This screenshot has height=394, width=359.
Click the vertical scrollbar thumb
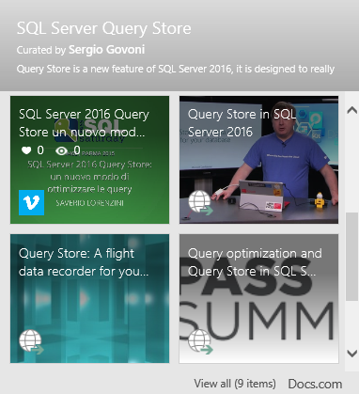pos(352,257)
